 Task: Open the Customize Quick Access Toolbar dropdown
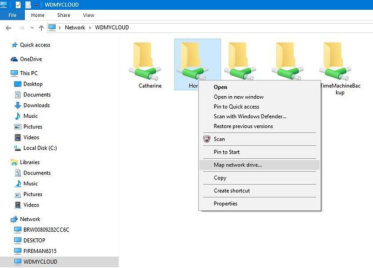36,5
